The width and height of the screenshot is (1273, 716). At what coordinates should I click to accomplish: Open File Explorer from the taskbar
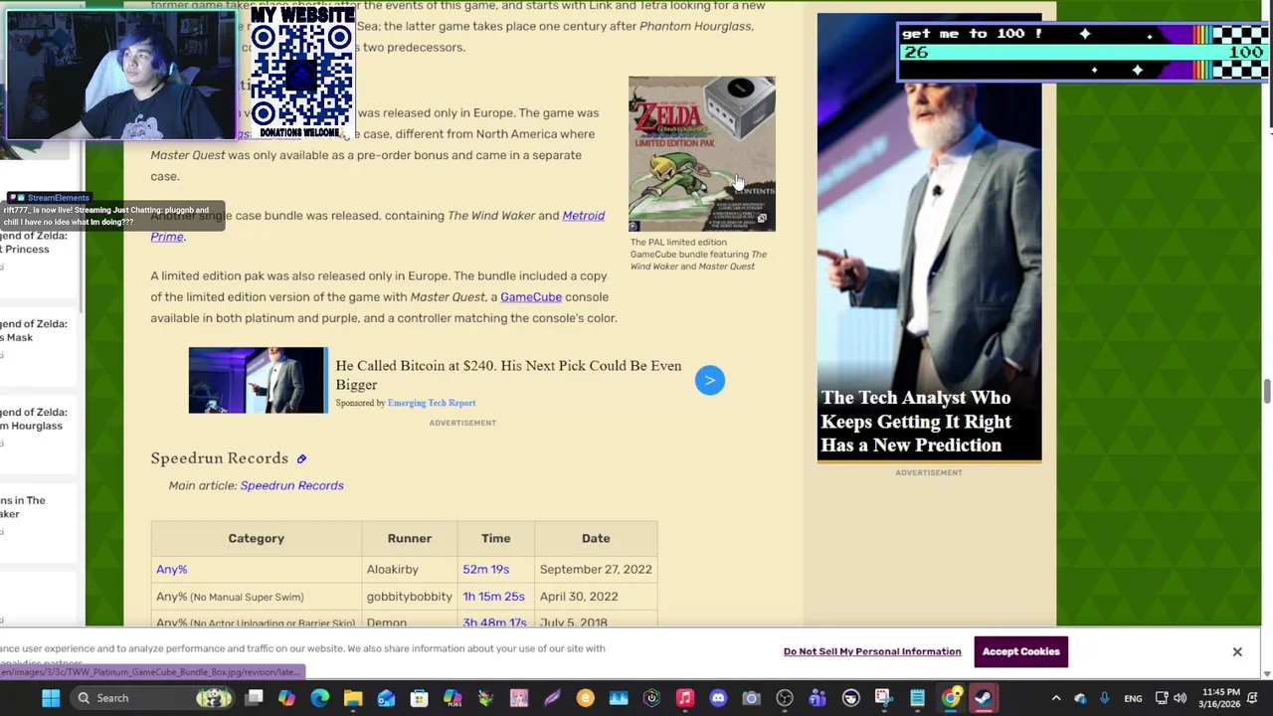(x=353, y=698)
